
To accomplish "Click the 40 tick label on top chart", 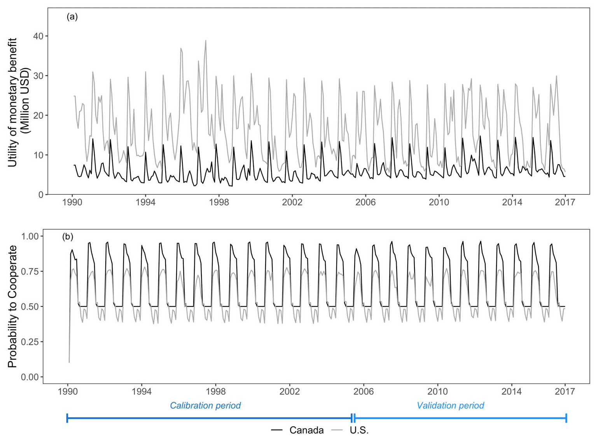I will tap(38, 36).
